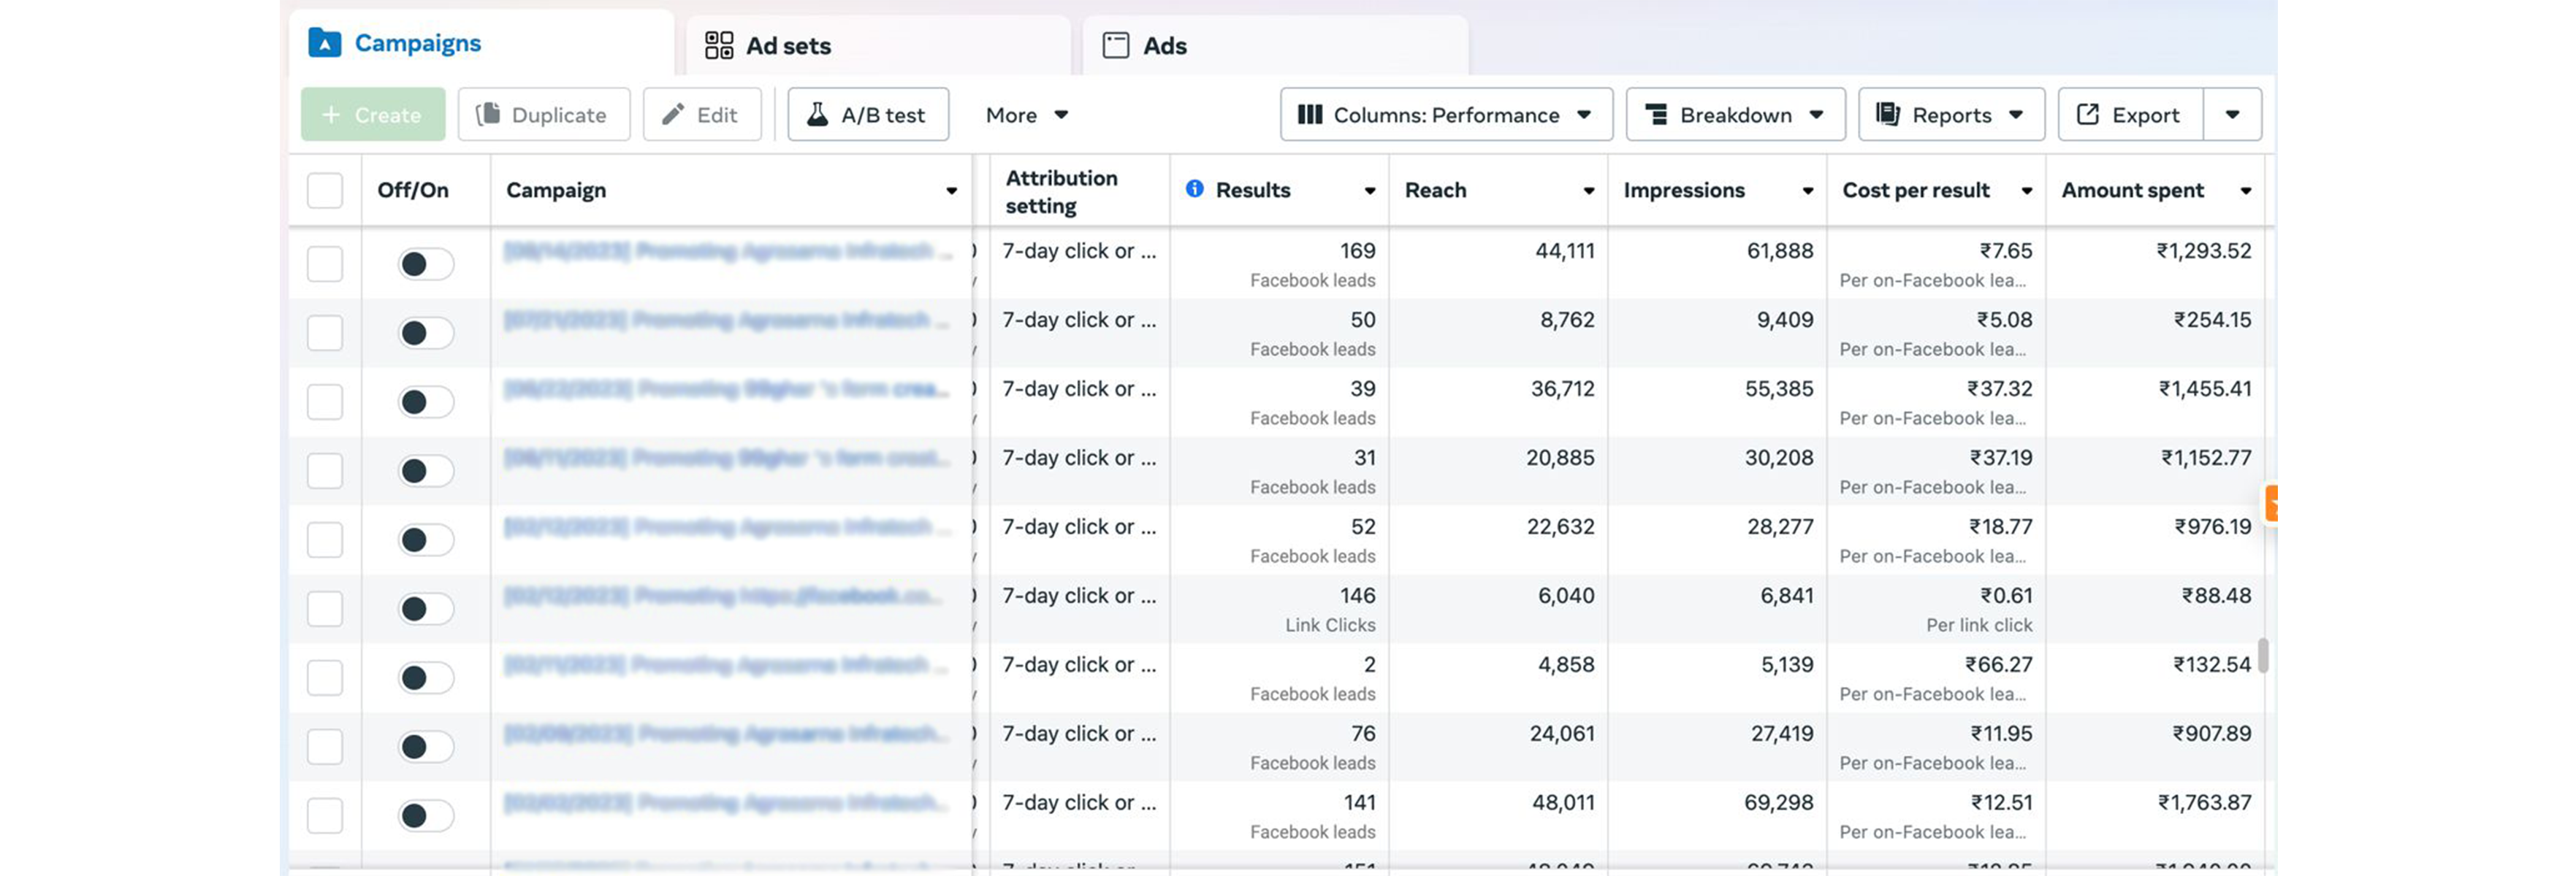The height and width of the screenshot is (876, 2557).
Task: Select the Duplicate icon in the toolbar
Action: (x=490, y=114)
